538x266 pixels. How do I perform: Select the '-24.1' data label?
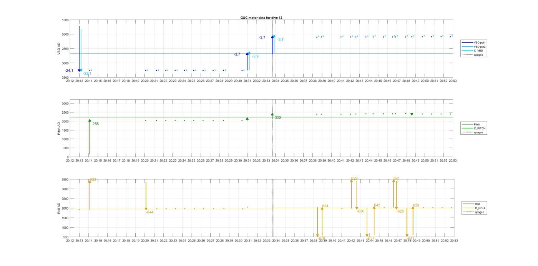[69, 71]
